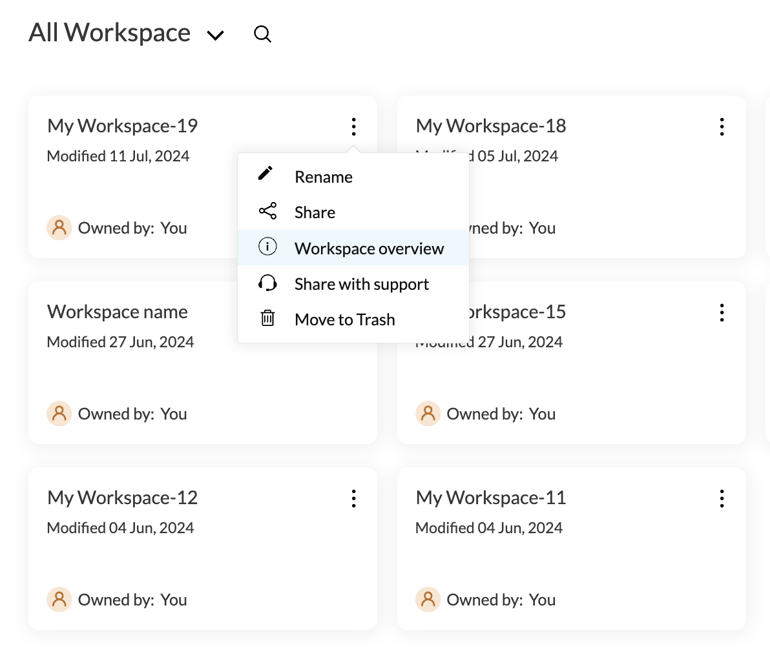
Task: Click Move to Trash menu item
Action: click(344, 320)
